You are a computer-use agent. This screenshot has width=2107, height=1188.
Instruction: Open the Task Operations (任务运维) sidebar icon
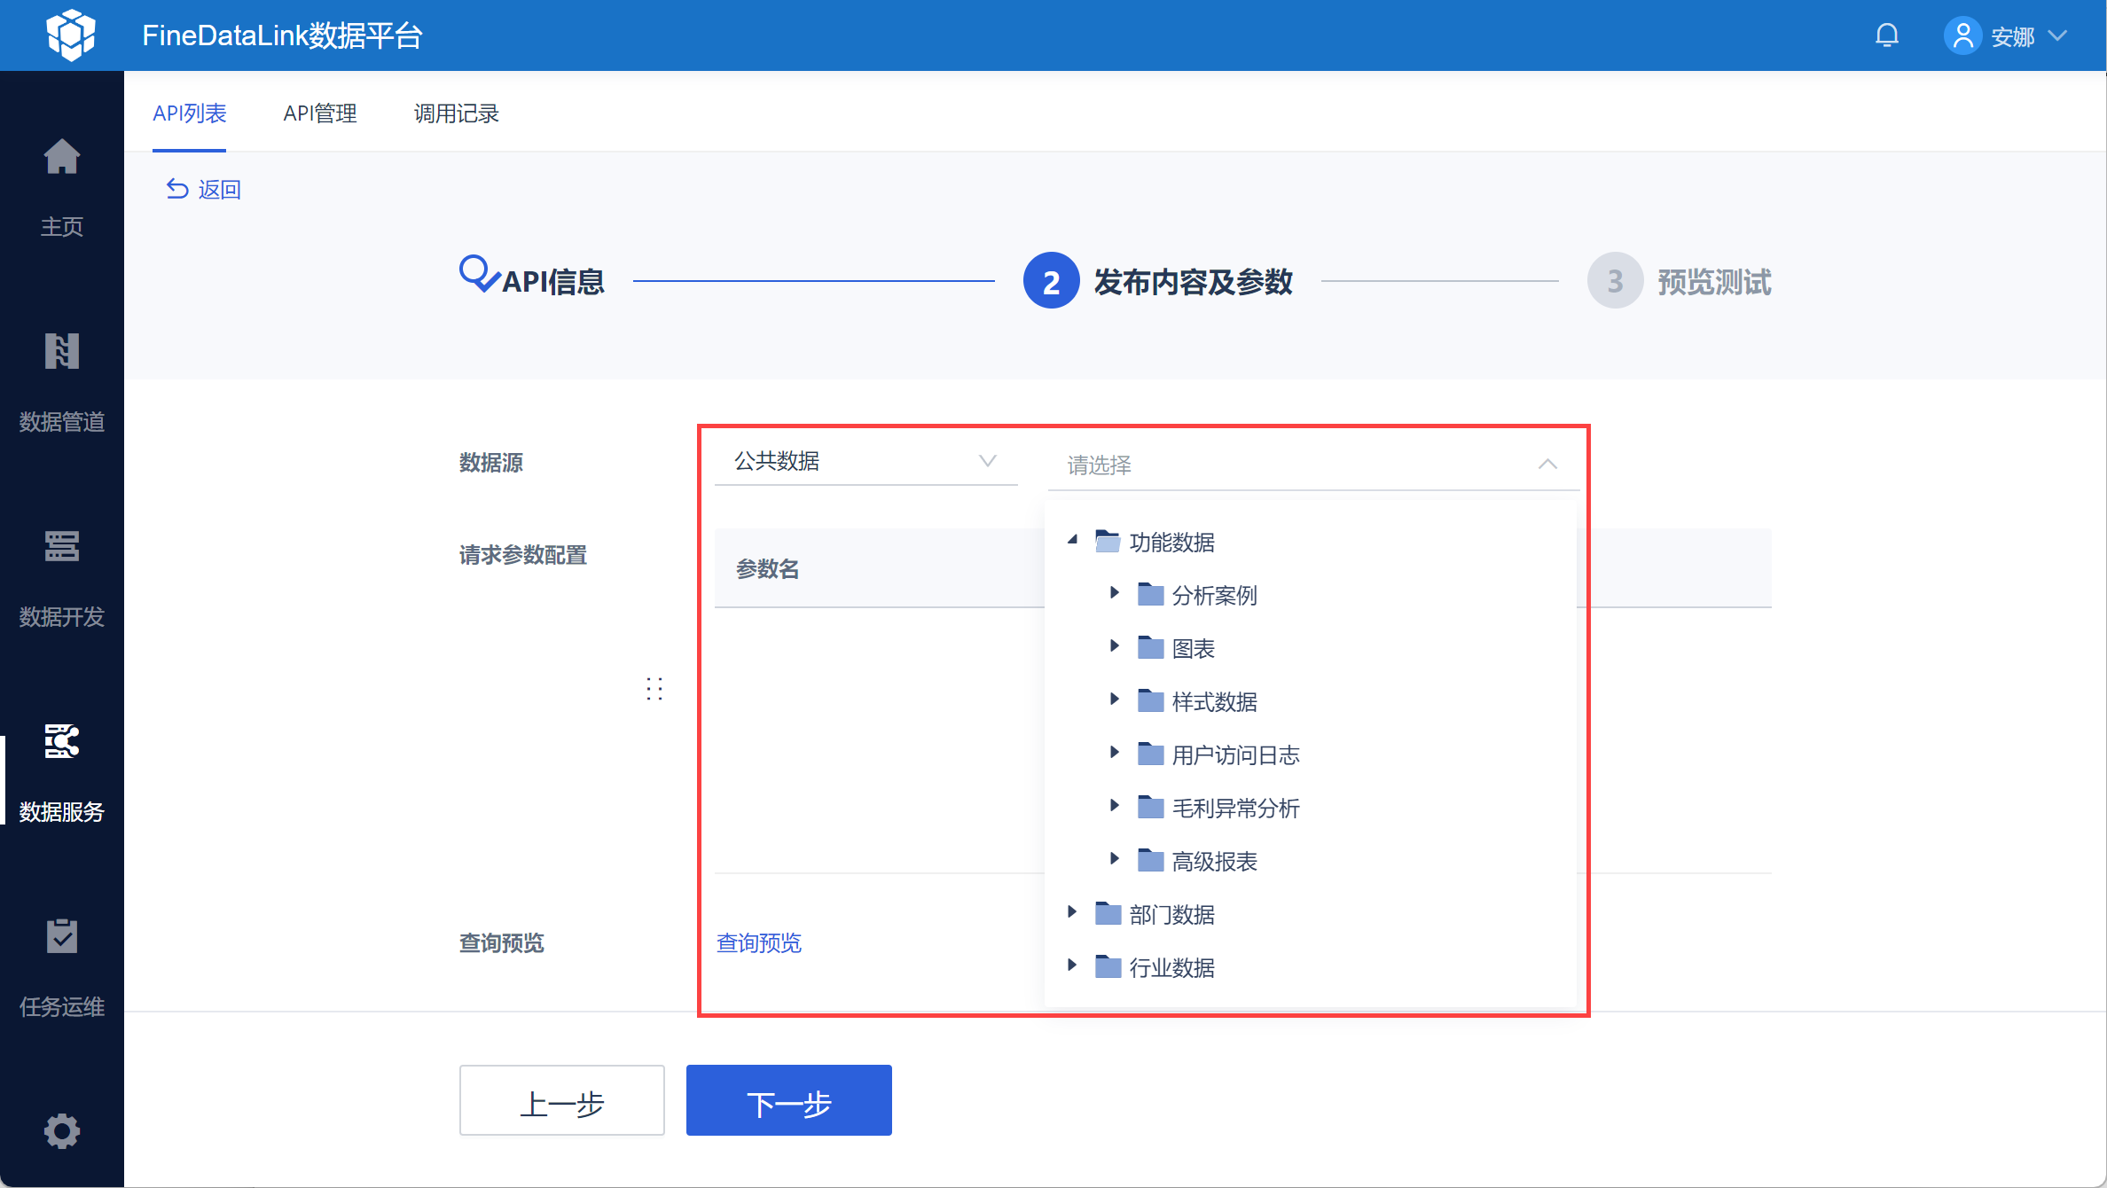pos(61,937)
